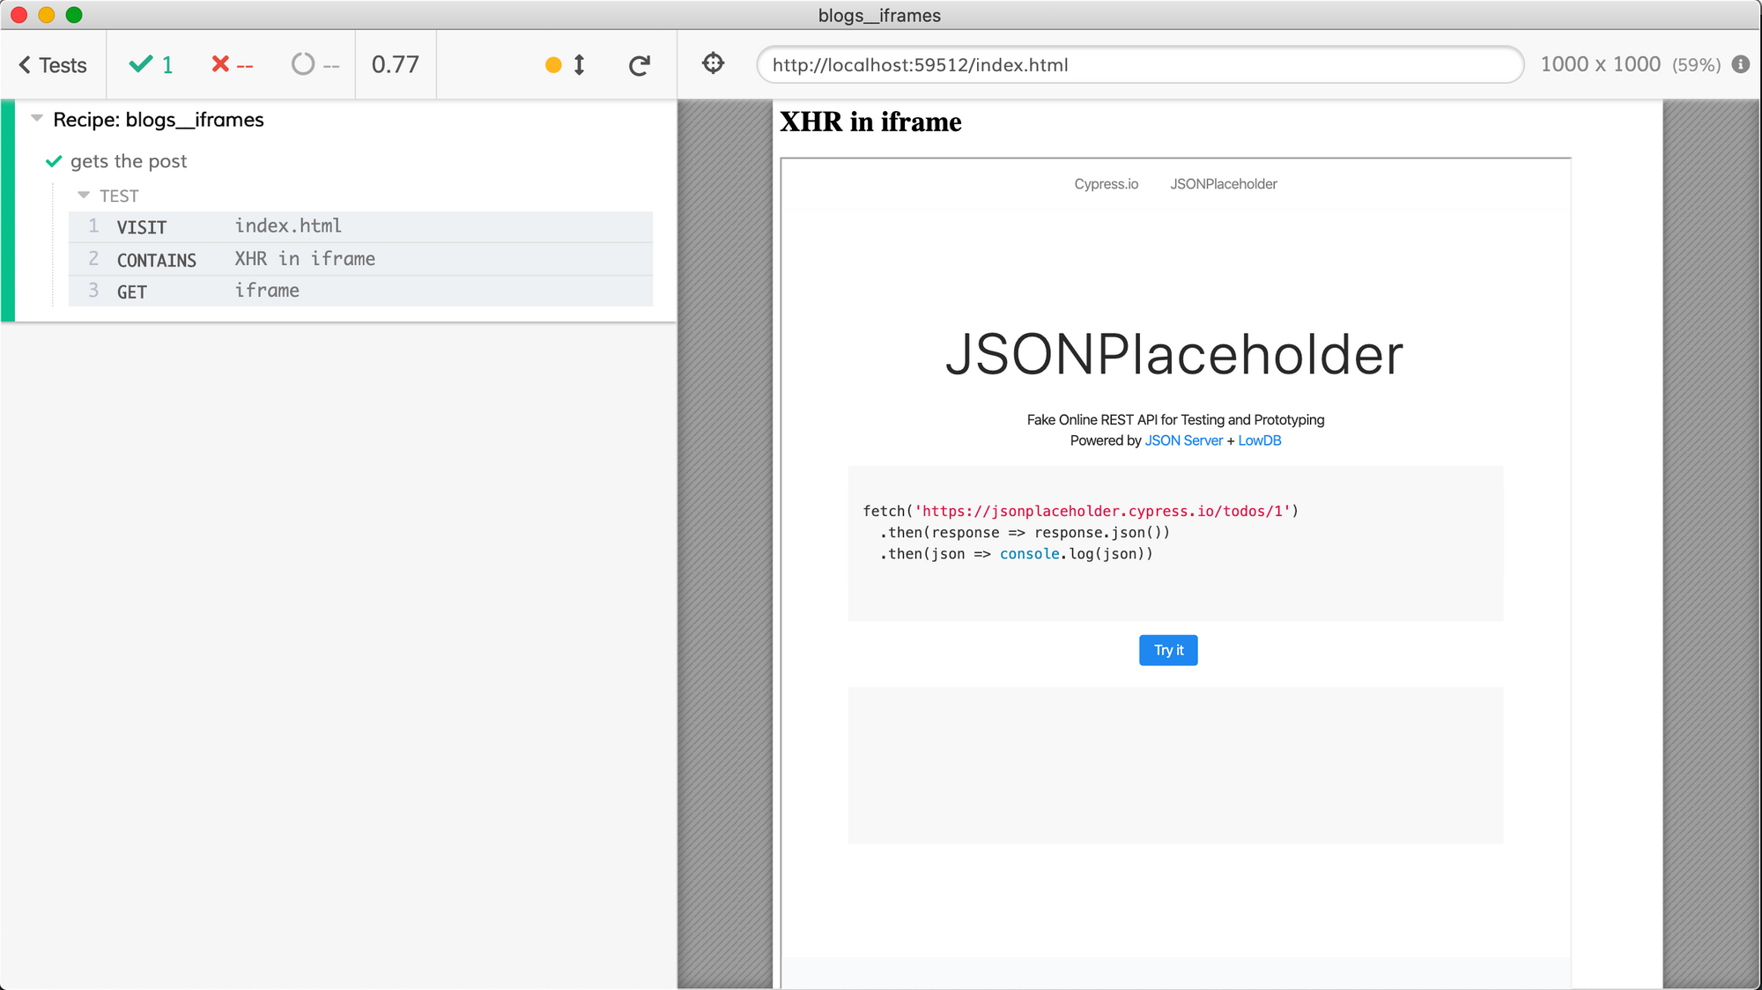The height and width of the screenshot is (990, 1762).
Task: Click the green passed tests checkmark
Action: click(141, 64)
